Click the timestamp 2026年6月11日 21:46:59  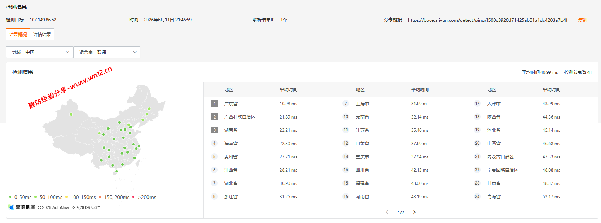point(168,20)
